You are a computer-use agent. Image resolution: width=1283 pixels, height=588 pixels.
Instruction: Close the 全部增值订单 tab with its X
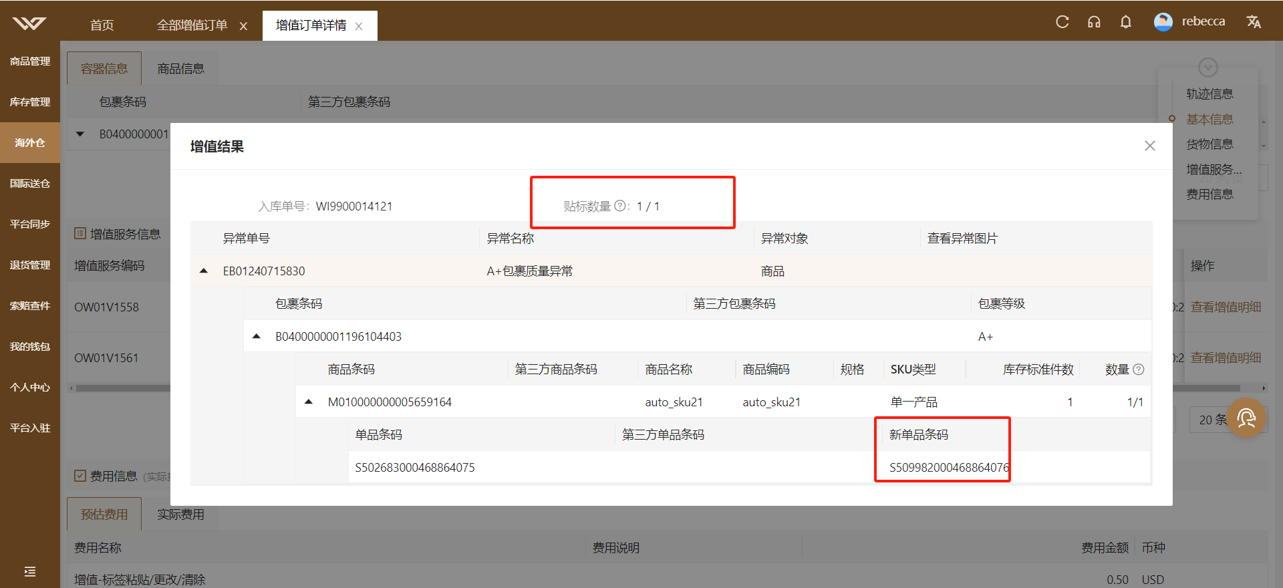243,26
